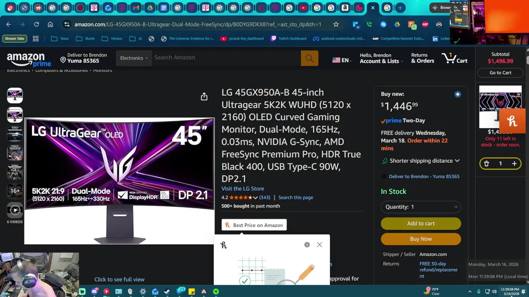Close the Honey popup with X
Viewport: 529px width, 297px height.
(x=319, y=245)
